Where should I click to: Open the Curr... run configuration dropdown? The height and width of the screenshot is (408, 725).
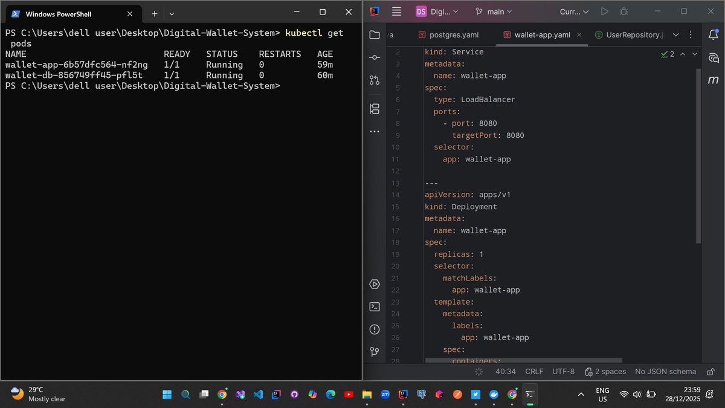pyautogui.click(x=574, y=11)
